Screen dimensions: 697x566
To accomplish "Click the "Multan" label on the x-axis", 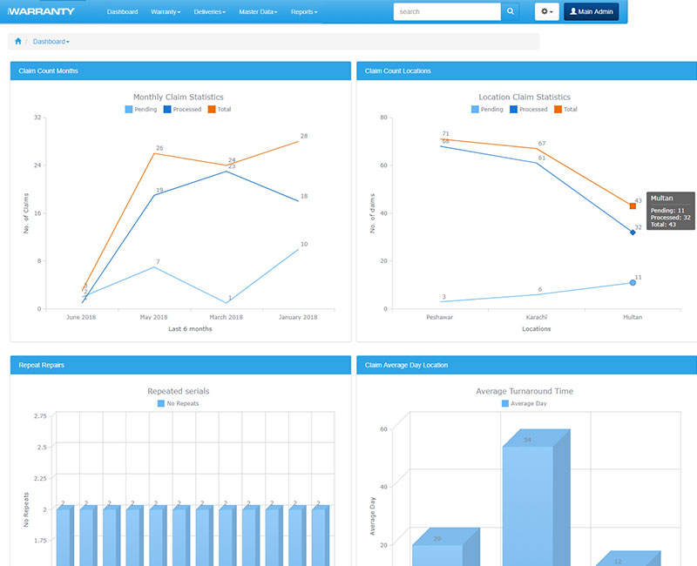I will click(x=633, y=317).
